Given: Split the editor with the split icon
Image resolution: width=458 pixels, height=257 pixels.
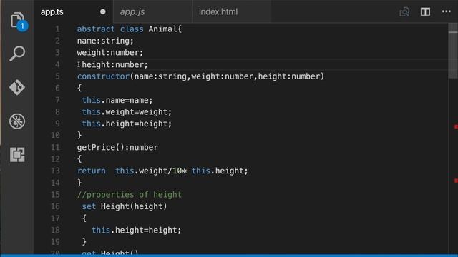Looking at the screenshot, I should [x=425, y=11].
